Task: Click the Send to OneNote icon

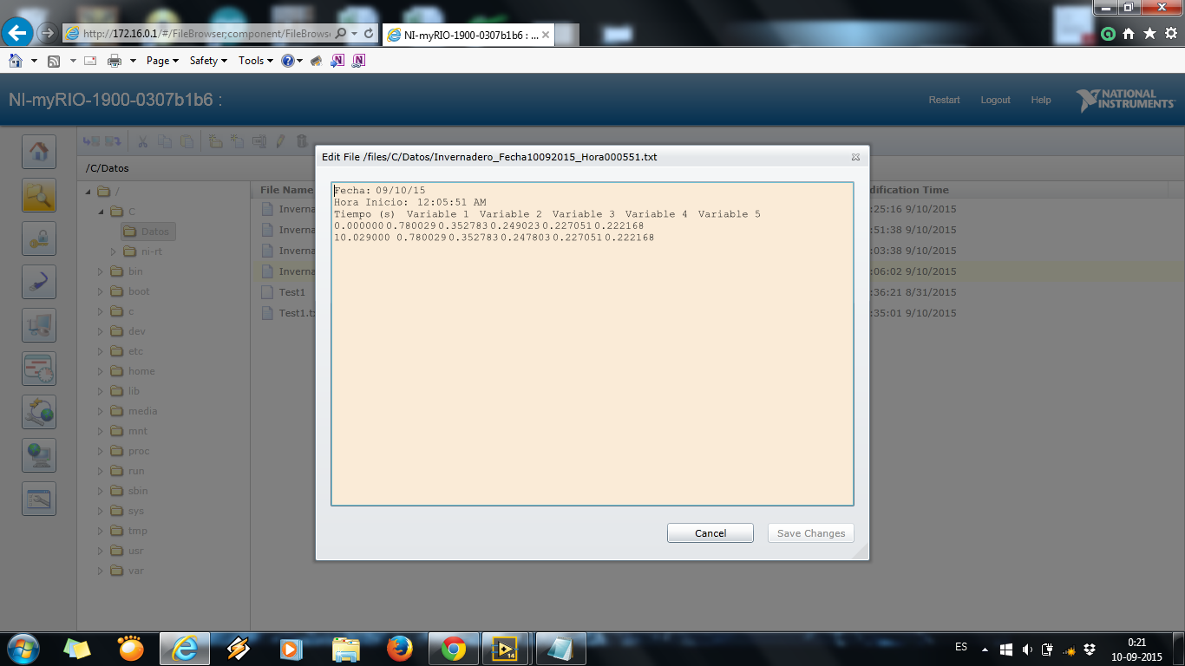Action: coord(338,61)
